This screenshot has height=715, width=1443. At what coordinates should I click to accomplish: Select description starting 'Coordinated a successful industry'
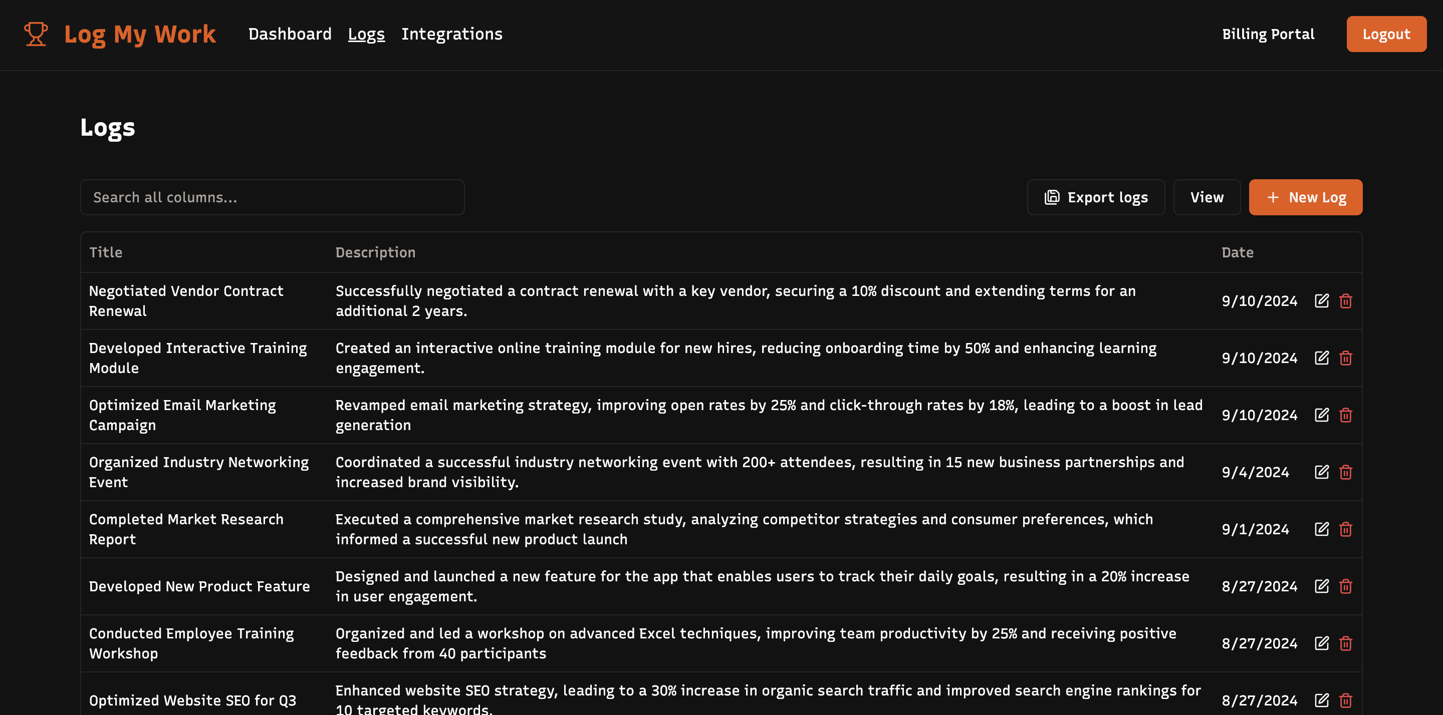pyautogui.click(x=760, y=472)
